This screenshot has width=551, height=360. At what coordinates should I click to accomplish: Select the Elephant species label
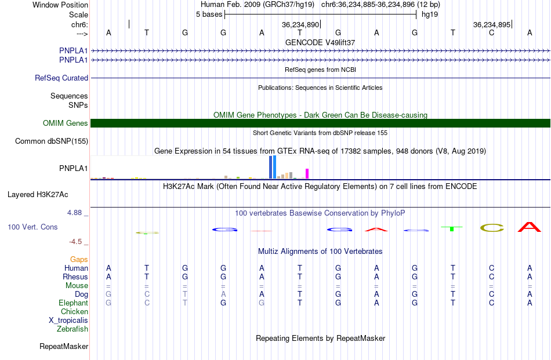[x=74, y=303]
